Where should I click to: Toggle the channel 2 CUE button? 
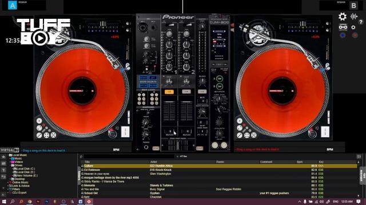186,92
